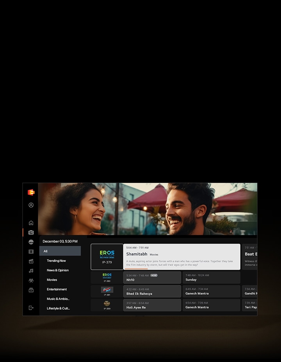
Task: Click the NOW badge on the Nh10 card
Action: click(154, 275)
